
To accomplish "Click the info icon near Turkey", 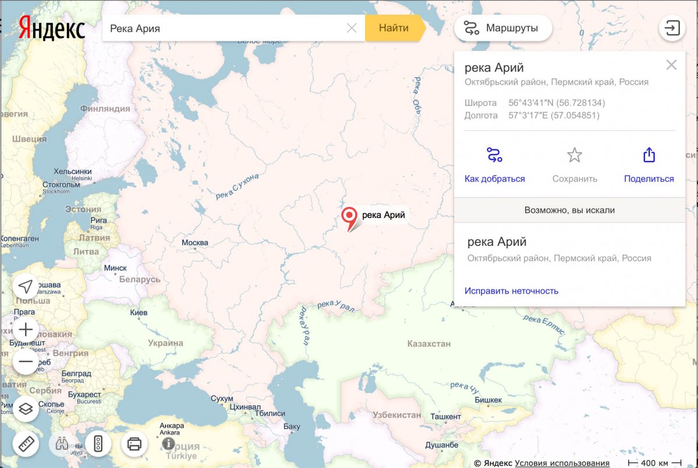I will pos(169,443).
